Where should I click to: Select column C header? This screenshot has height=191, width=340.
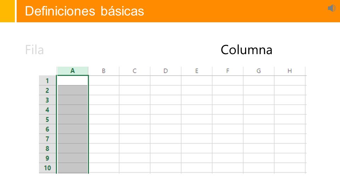135,71
